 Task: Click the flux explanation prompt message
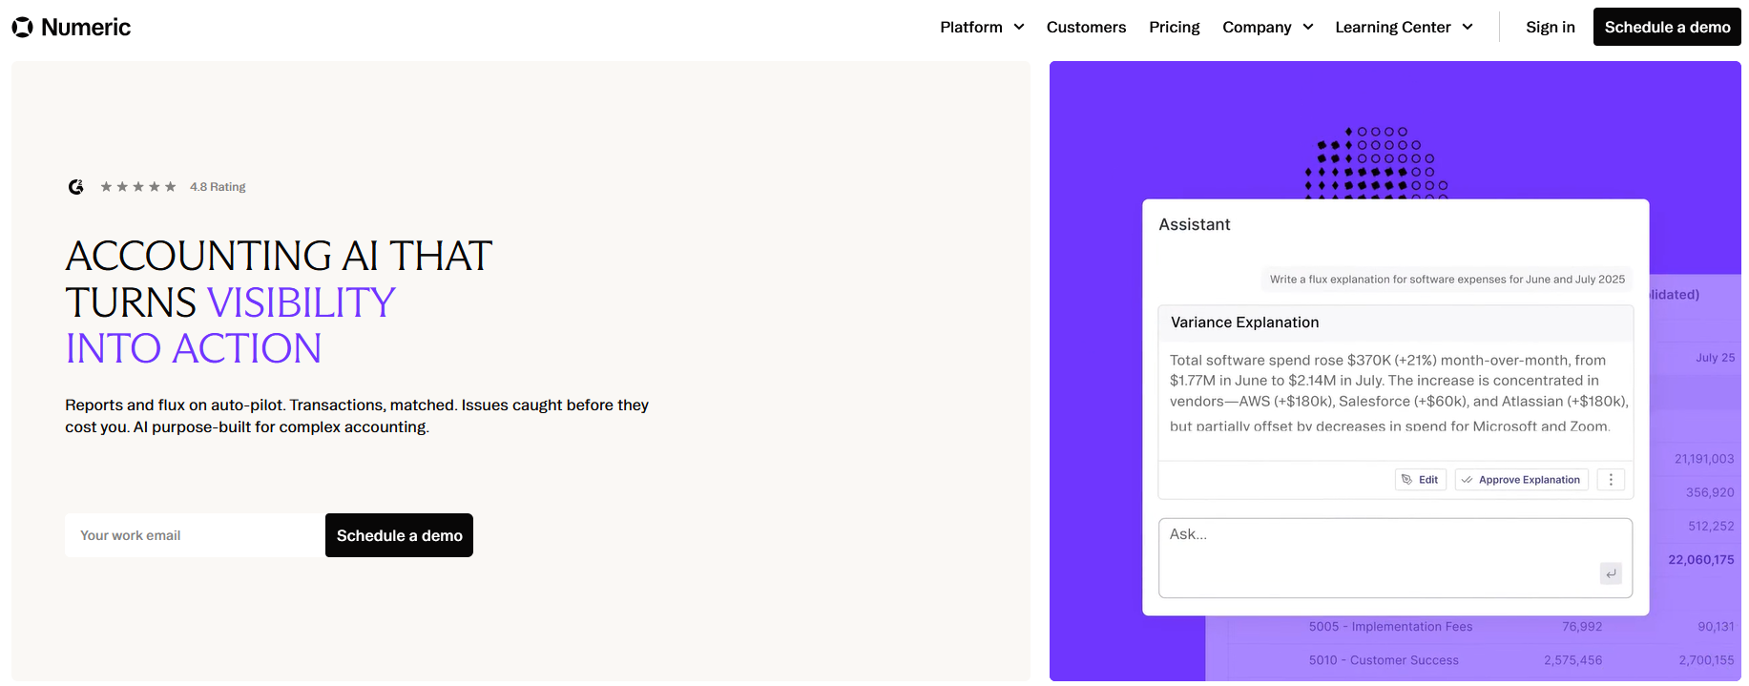click(1447, 280)
